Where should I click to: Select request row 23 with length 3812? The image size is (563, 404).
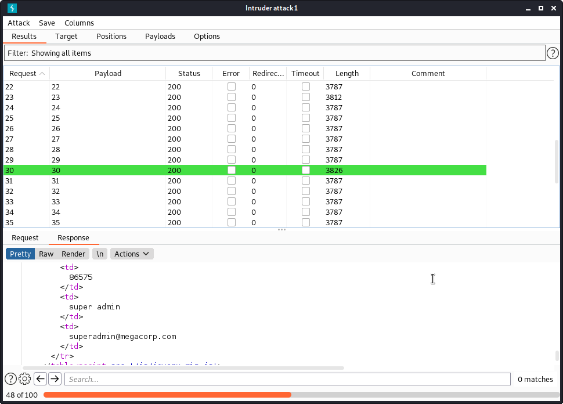[245, 97]
